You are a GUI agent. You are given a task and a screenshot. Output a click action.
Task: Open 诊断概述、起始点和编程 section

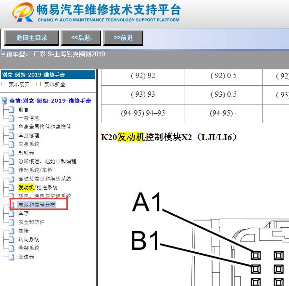(x=47, y=161)
